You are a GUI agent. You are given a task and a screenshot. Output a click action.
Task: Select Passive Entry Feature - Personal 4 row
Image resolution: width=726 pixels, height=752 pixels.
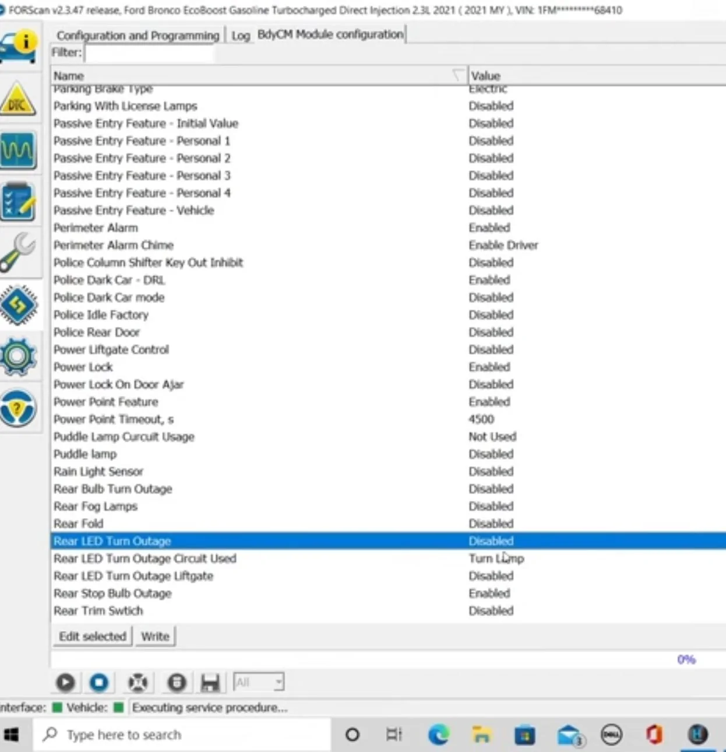click(x=389, y=193)
